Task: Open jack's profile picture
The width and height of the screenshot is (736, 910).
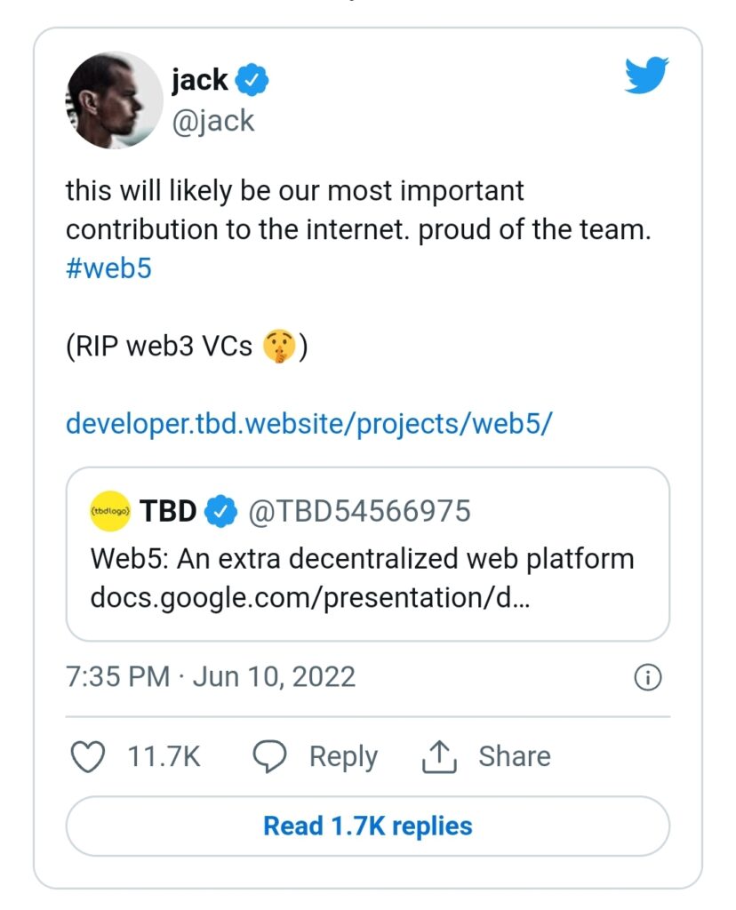Action: coord(111,99)
